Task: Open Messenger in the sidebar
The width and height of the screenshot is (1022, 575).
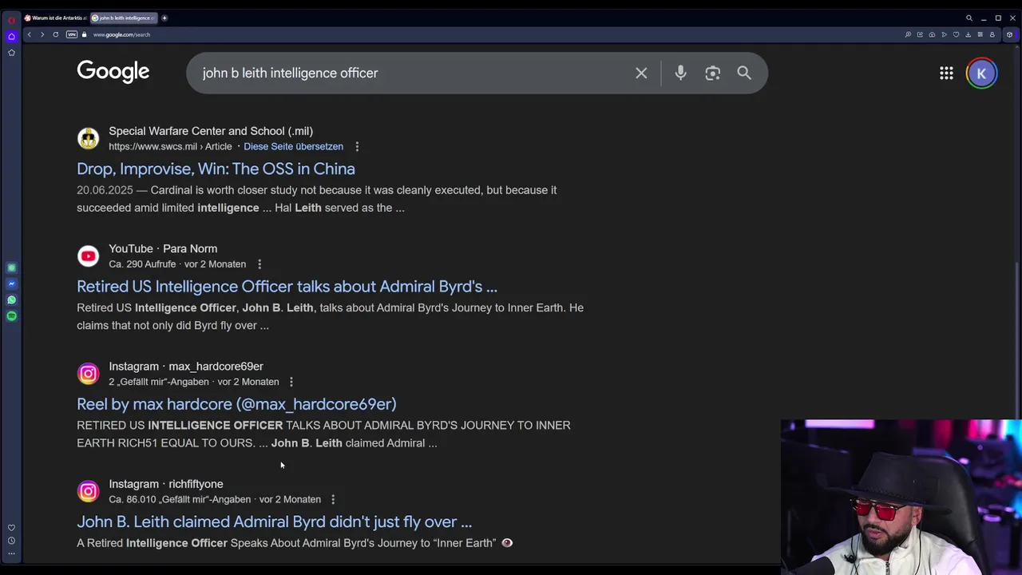Action: pos(11,284)
